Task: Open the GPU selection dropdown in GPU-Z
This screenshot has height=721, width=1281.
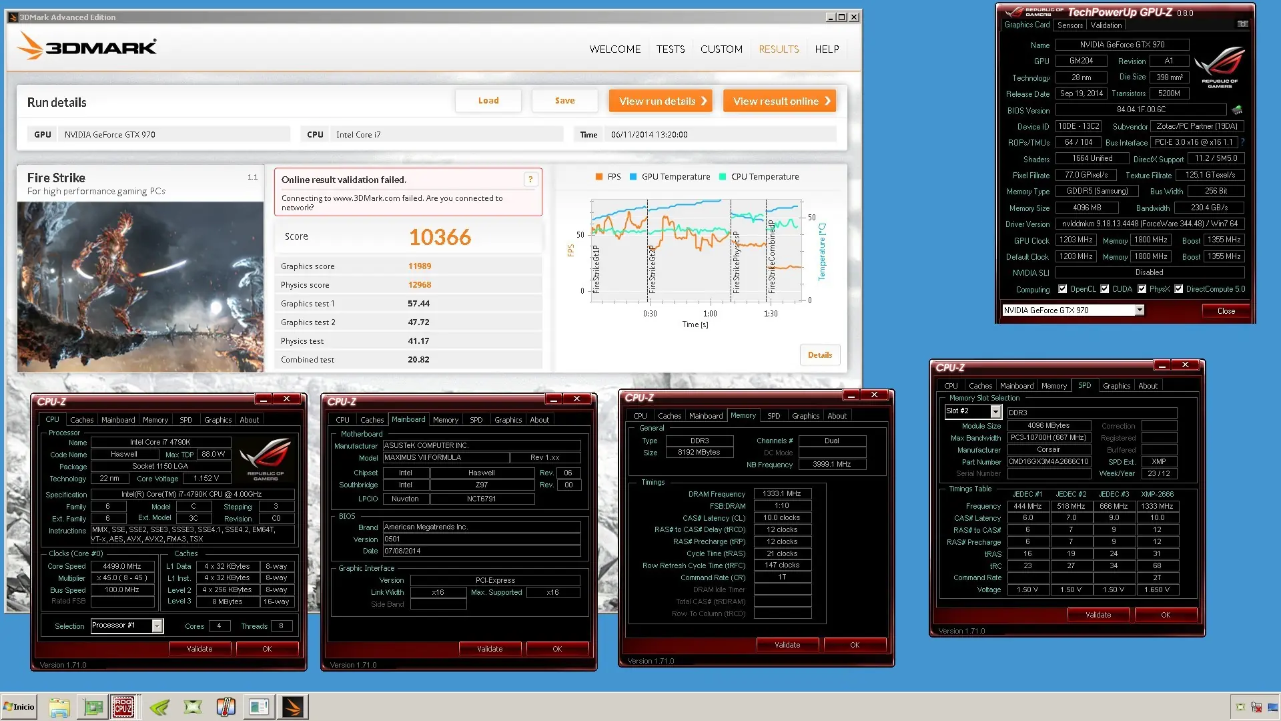Action: click(1140, 310)
